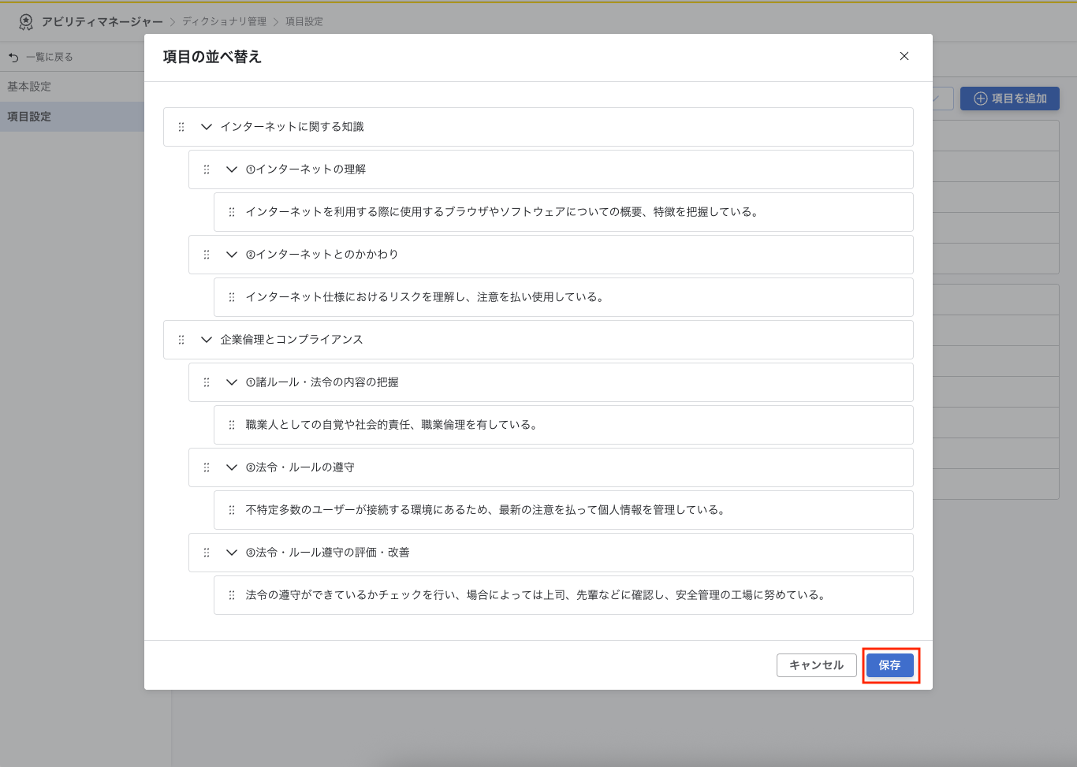Select the 項目設定 sidebar tab
The width and height of the screenshot is (1077, 767).
[29, 117]
